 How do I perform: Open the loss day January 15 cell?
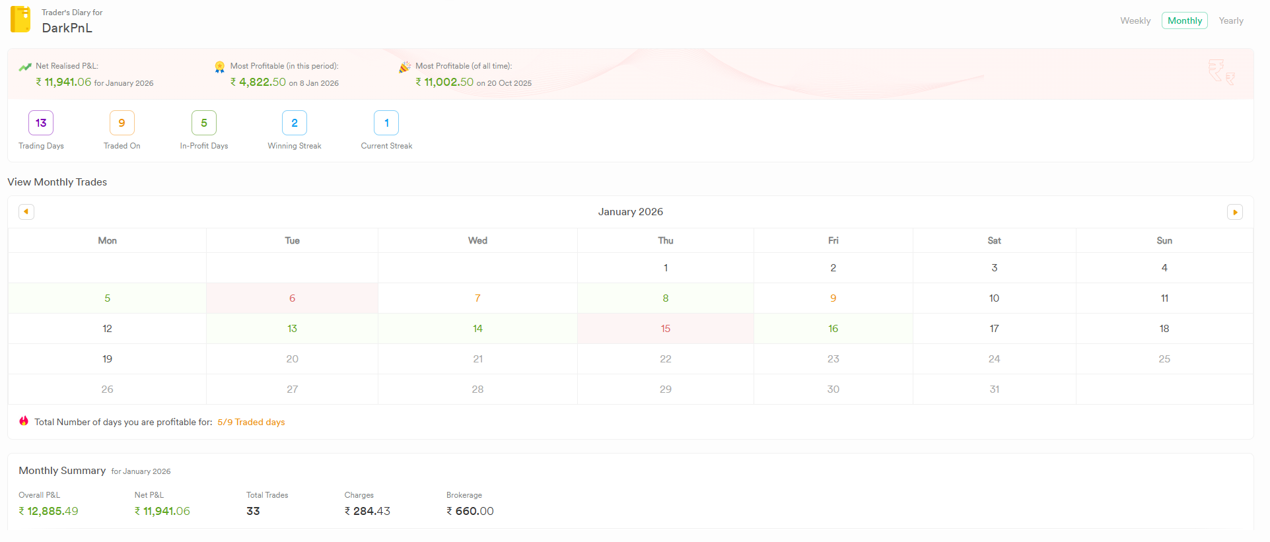(665, 329)
